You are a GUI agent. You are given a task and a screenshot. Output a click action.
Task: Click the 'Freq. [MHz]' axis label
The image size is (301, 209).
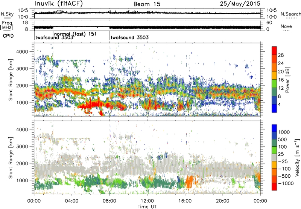7,25
